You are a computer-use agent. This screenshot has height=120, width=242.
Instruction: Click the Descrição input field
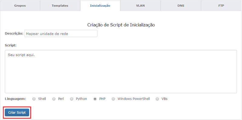[61, 33]
